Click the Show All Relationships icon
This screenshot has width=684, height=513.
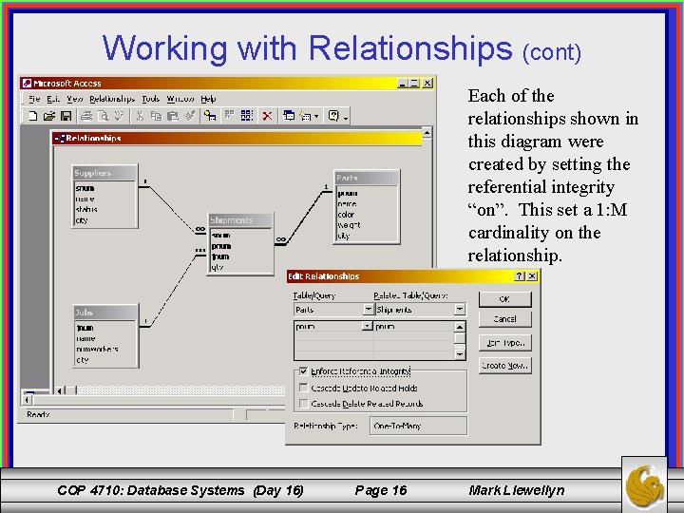(246, 116)
